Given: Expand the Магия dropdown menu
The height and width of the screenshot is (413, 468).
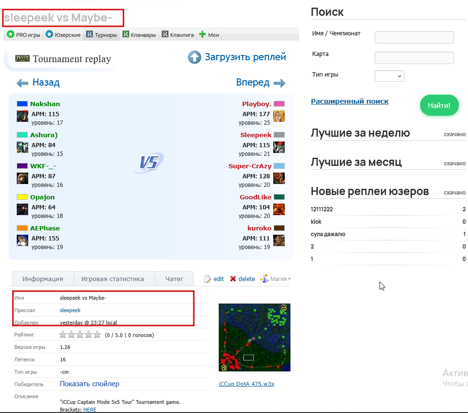Looking at the screenshot, I should click(280, 279).
